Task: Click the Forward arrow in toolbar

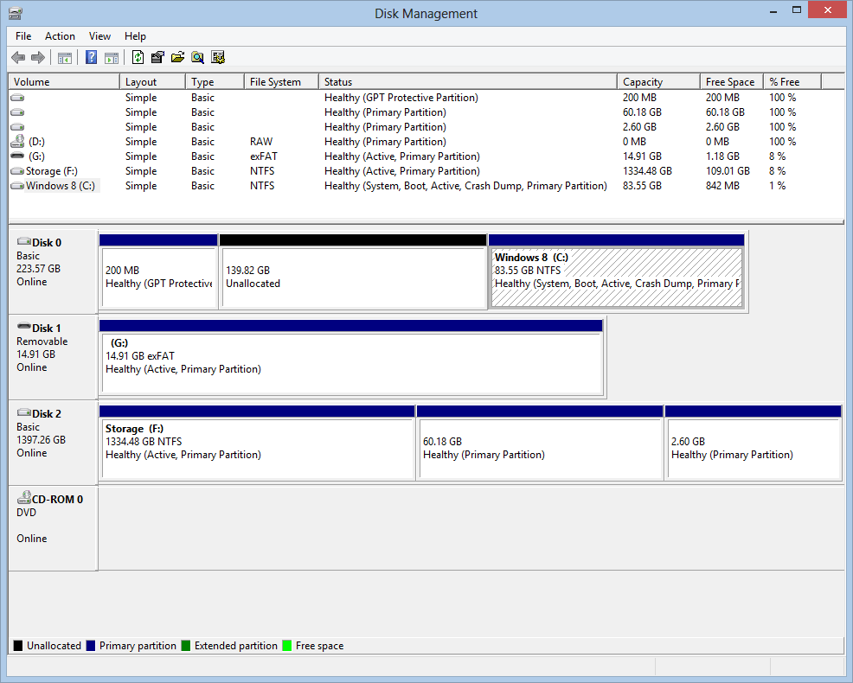Action: click(37, 58)
